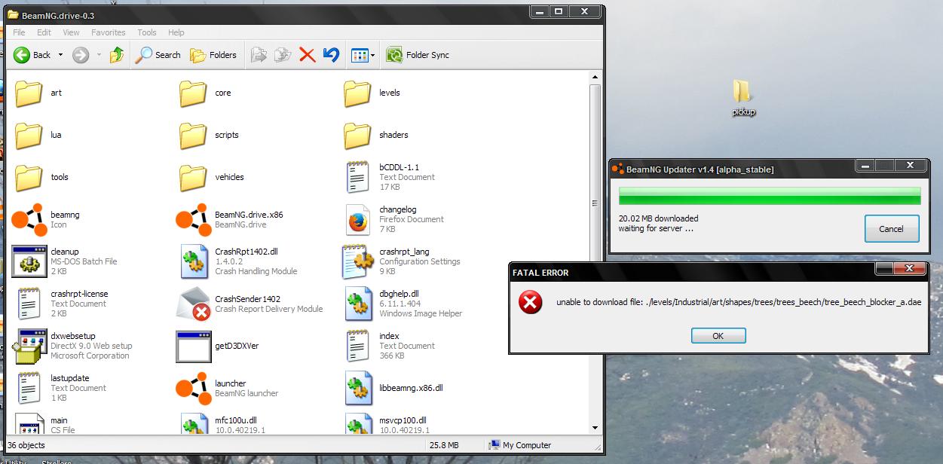Select the CrashSender1402 module icon
Viewport: 943px width, 464px height.
[193, 304]
